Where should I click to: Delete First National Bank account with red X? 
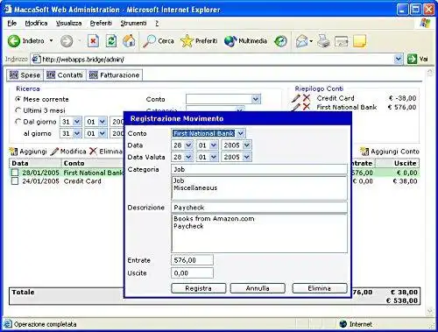307,107
